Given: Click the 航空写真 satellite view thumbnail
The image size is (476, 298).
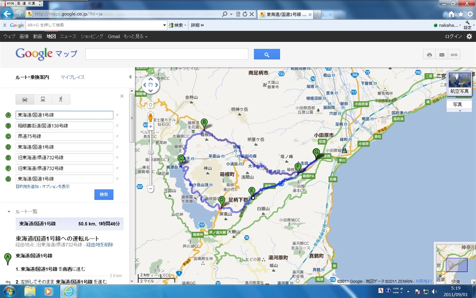Looking at the screenshot, I should [460, 83].
